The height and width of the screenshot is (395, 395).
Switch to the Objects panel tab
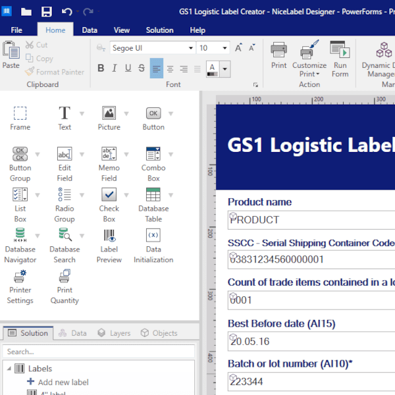tap(159, 333)
